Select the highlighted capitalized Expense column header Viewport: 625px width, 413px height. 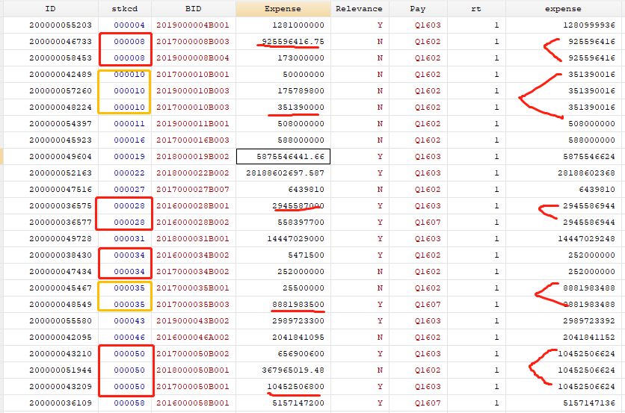tap(283, 9)
